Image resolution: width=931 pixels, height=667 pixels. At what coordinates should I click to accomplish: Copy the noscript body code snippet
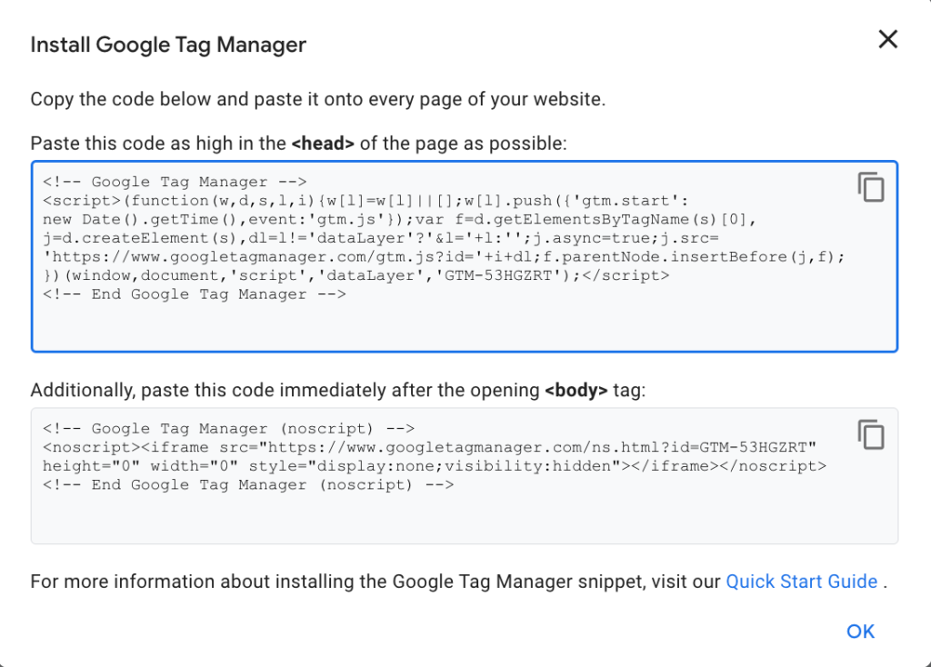pyautogui.click(x=870, y=433)
